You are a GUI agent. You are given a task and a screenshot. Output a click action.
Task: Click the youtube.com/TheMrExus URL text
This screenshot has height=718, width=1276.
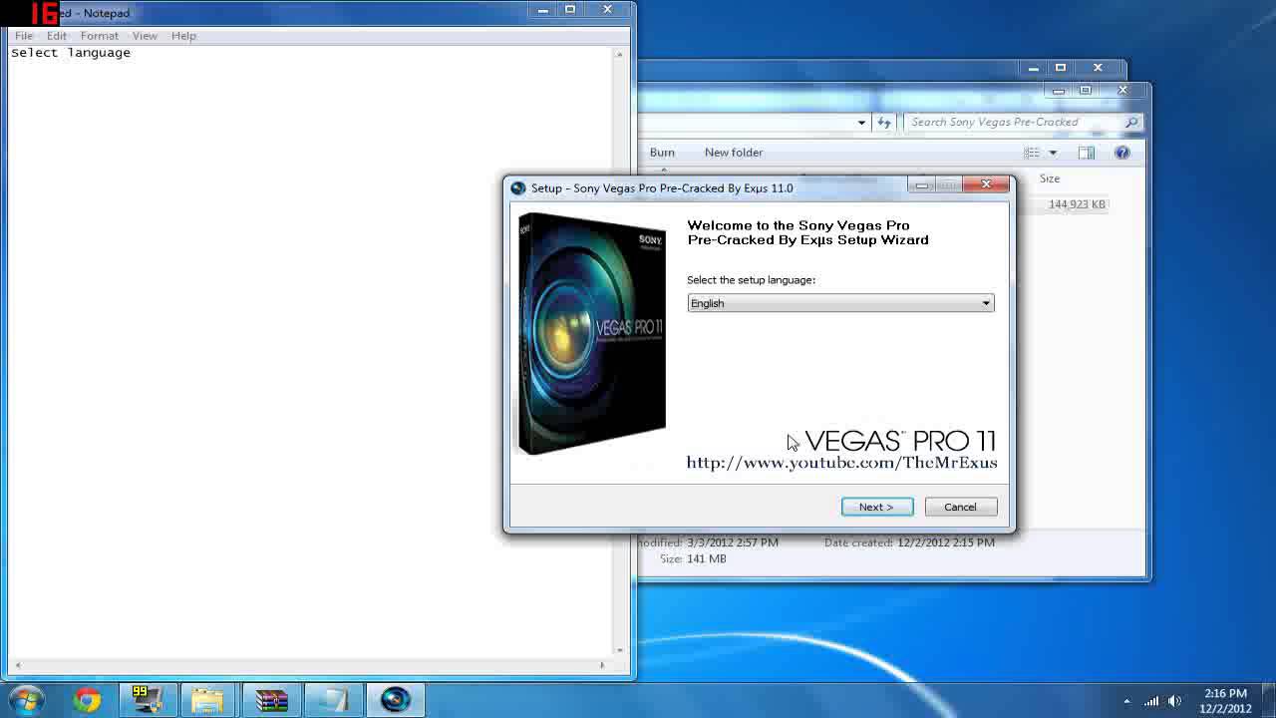point(841,463)
